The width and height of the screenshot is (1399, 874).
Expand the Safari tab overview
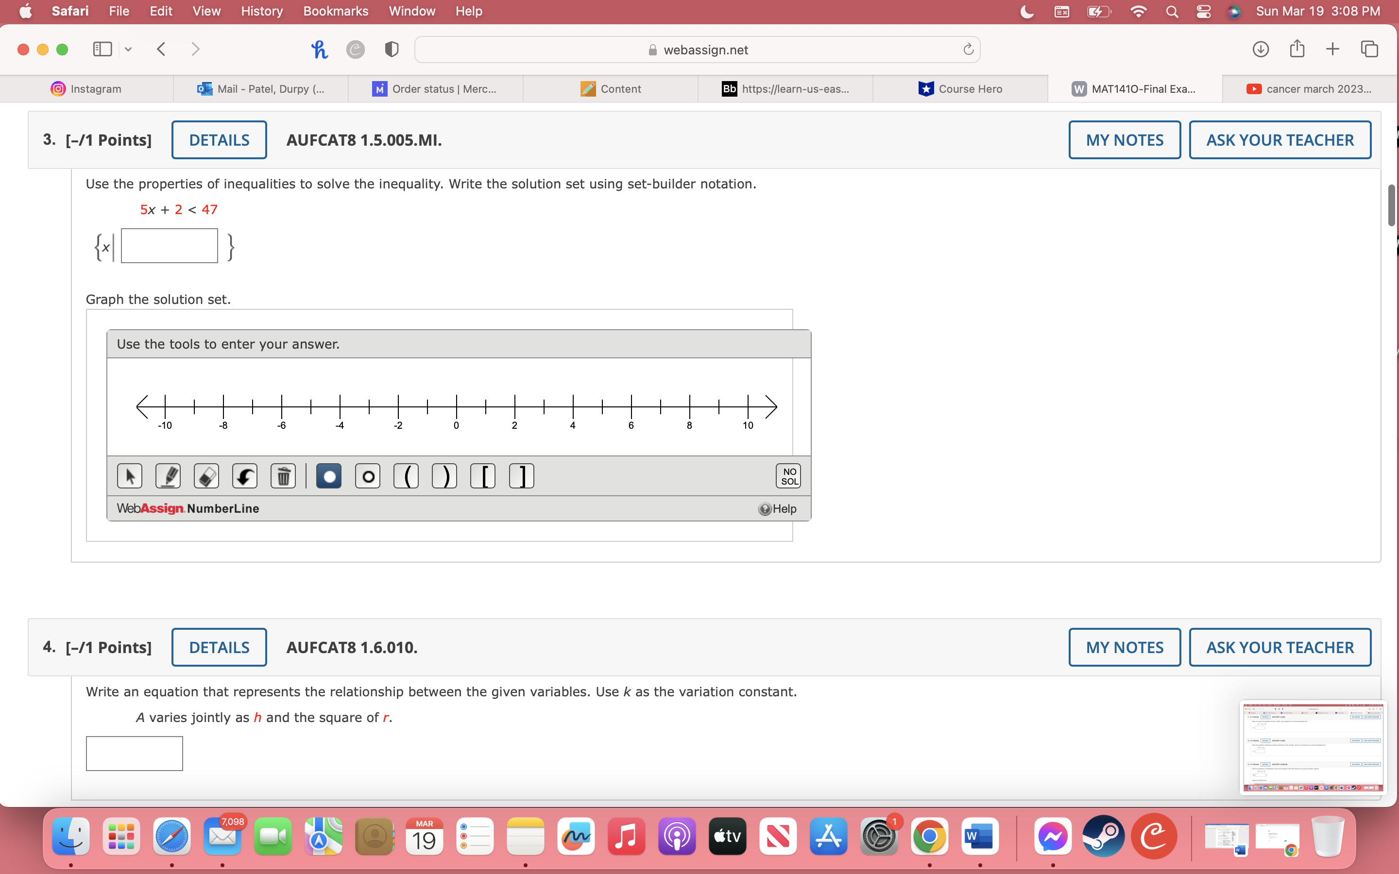(1369, 49)
